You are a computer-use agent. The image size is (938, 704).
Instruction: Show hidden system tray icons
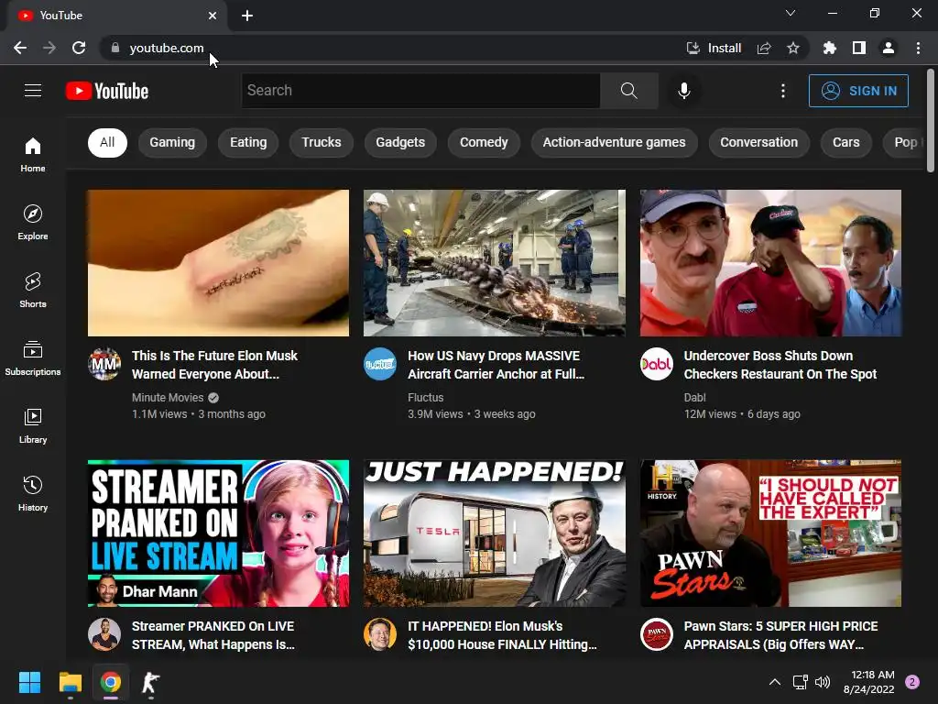point(775,682)
